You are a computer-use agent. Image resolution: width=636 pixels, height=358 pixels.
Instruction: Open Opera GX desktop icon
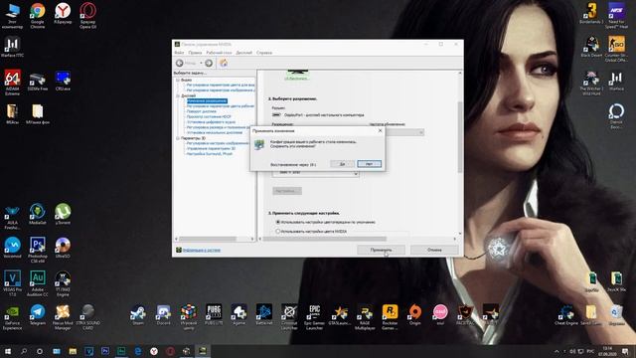[x=87, y=16]
